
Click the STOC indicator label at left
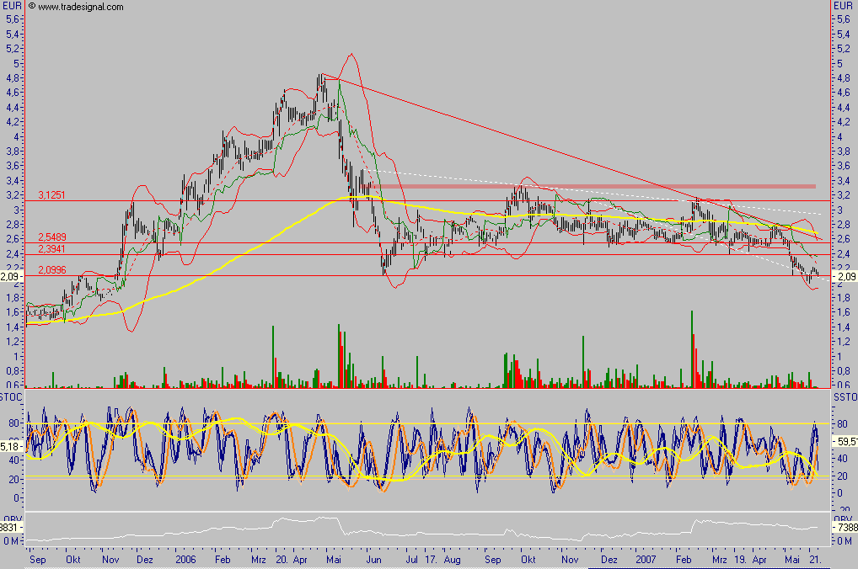pos(11,397)
